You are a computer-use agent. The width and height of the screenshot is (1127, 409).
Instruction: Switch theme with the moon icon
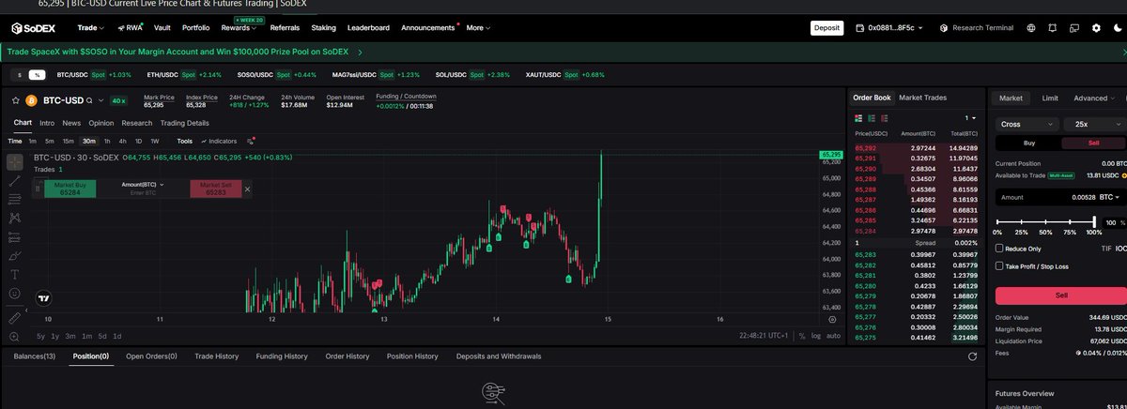tap(1117, 28)
